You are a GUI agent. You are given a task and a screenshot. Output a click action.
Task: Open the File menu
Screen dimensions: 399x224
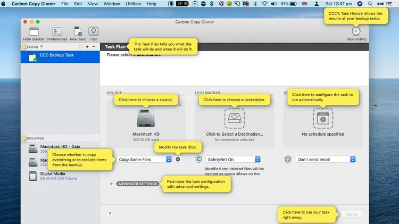pyautogui.click(x=64, y=4)
